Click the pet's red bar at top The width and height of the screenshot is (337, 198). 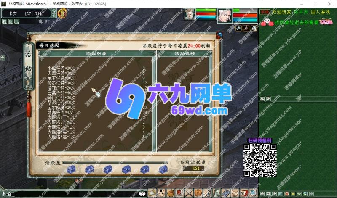[x=206, y=14]
